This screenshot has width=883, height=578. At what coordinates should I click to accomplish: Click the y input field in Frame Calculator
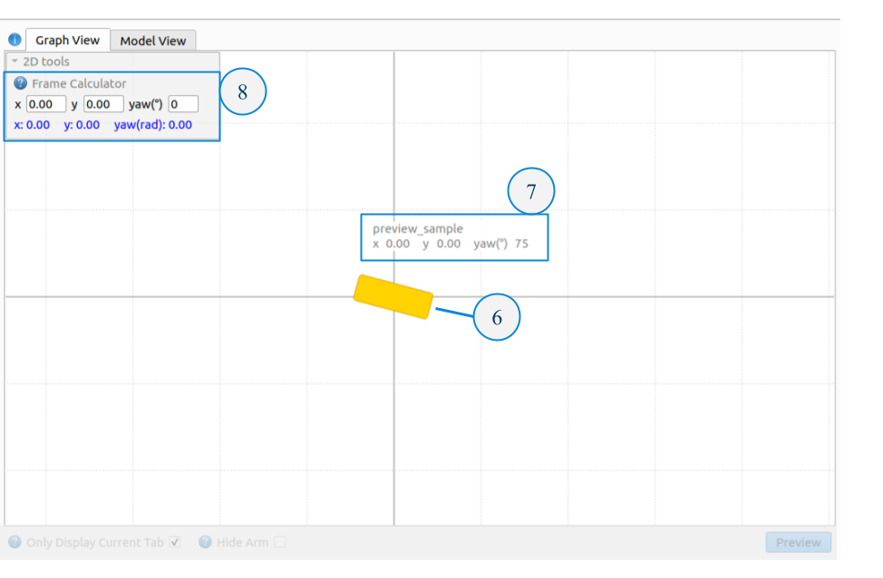point(102,104)
